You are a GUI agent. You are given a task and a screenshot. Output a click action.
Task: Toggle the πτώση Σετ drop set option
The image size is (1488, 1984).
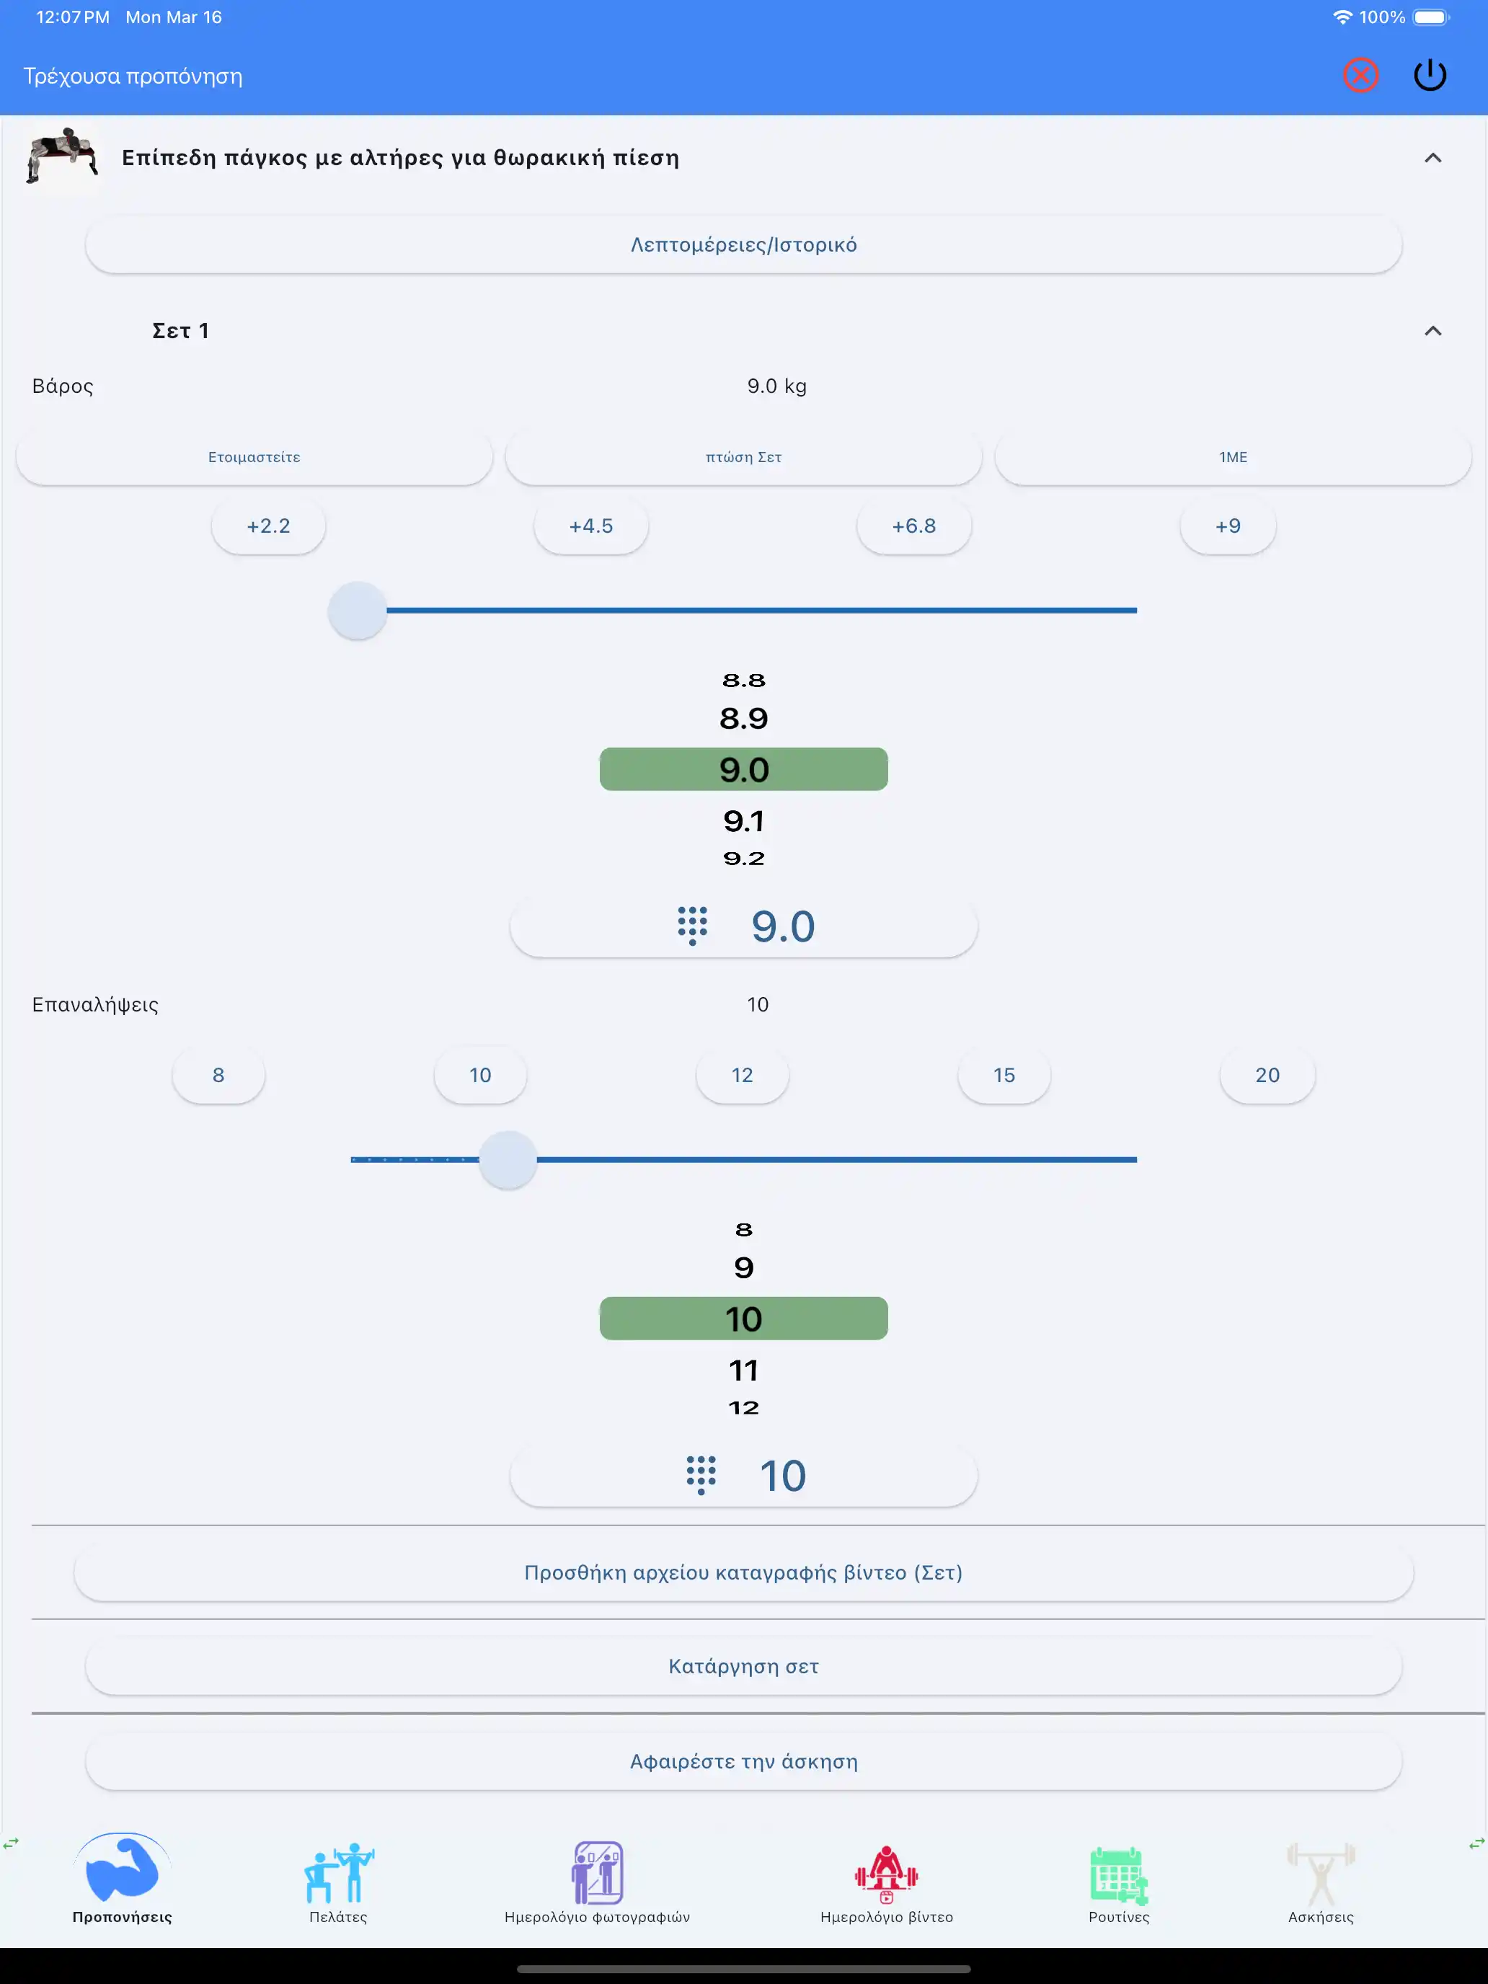click(743, 458)
